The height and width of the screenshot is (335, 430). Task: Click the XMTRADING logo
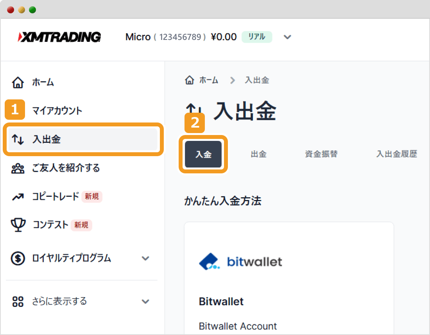(x=59, y=37)
